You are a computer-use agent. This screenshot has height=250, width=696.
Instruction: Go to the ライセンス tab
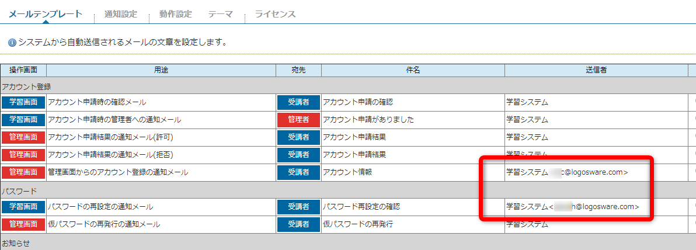[x=275, y=14]
